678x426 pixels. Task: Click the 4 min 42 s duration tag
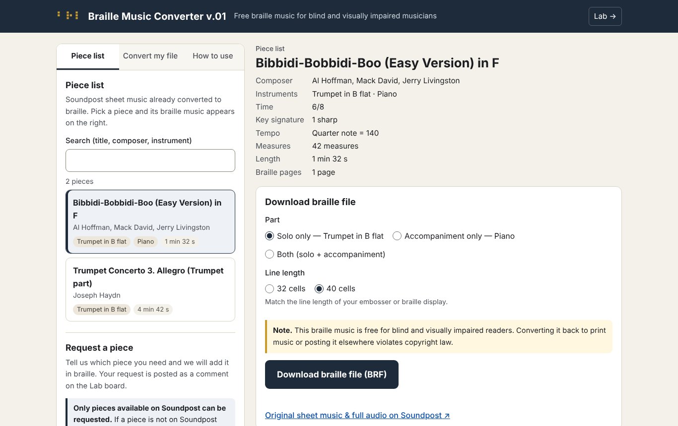click(x=153, y=310)
